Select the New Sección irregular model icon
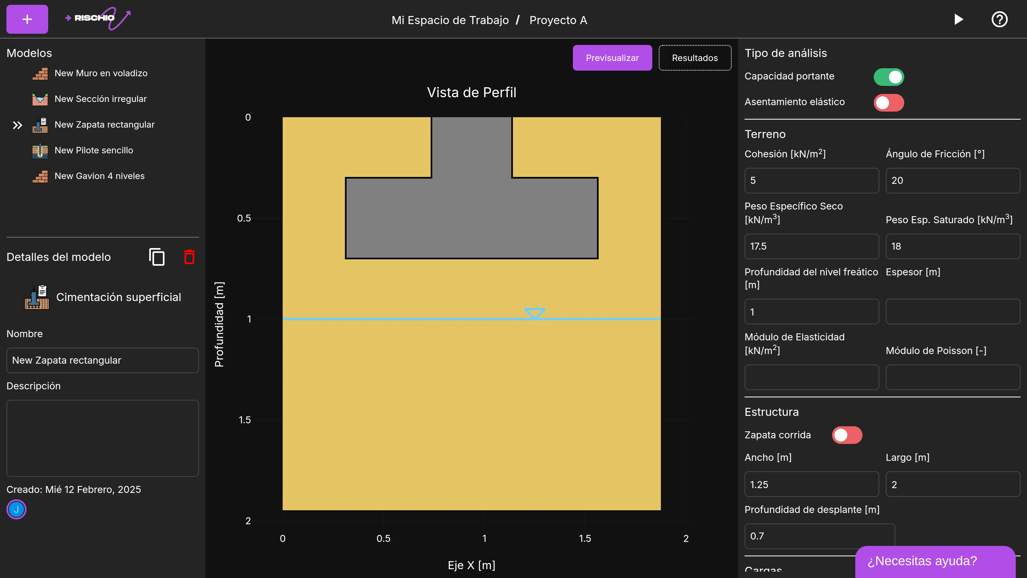 (x=40, y=99)
